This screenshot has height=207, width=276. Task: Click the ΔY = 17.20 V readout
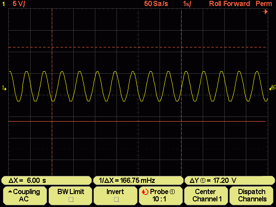[x=230, y=180]
